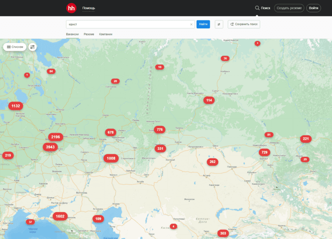Click the hh logo icon

tap(71, 8)
